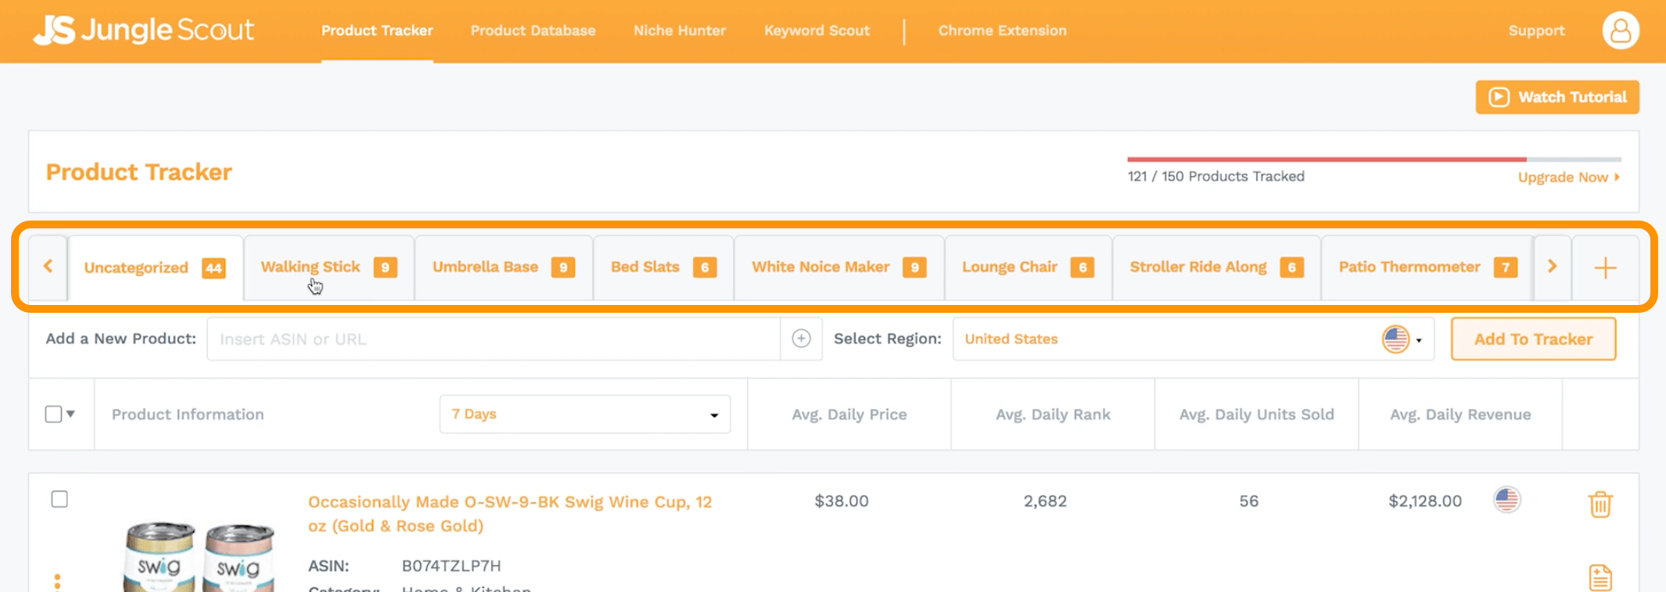Open the Umbrella Base tab
Viewport: 1666px width, 592px height.
click(x=504, y=267)
